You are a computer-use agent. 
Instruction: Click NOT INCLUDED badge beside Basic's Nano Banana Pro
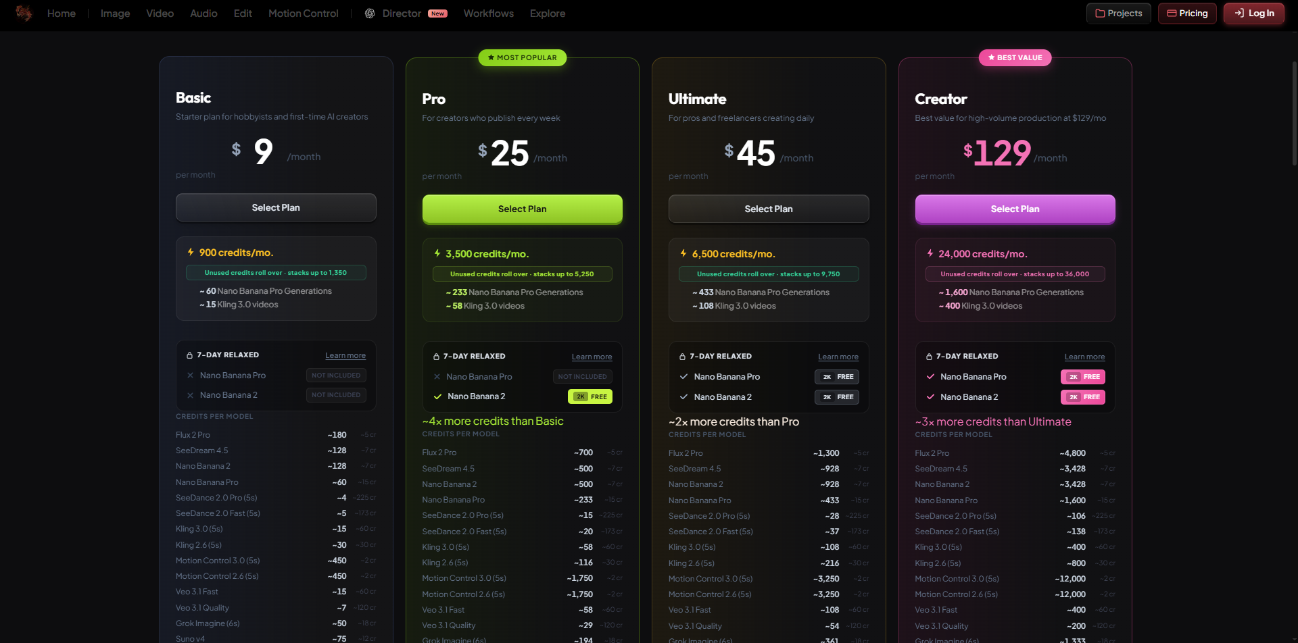[336, 376]
